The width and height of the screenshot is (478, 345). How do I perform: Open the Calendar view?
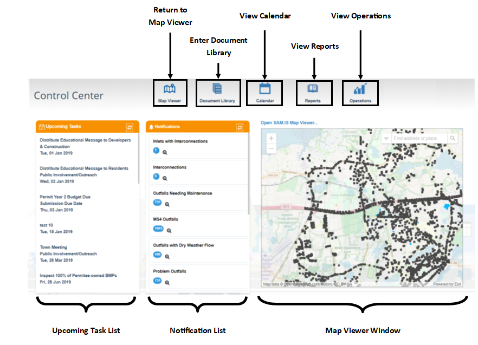(264, 92)
